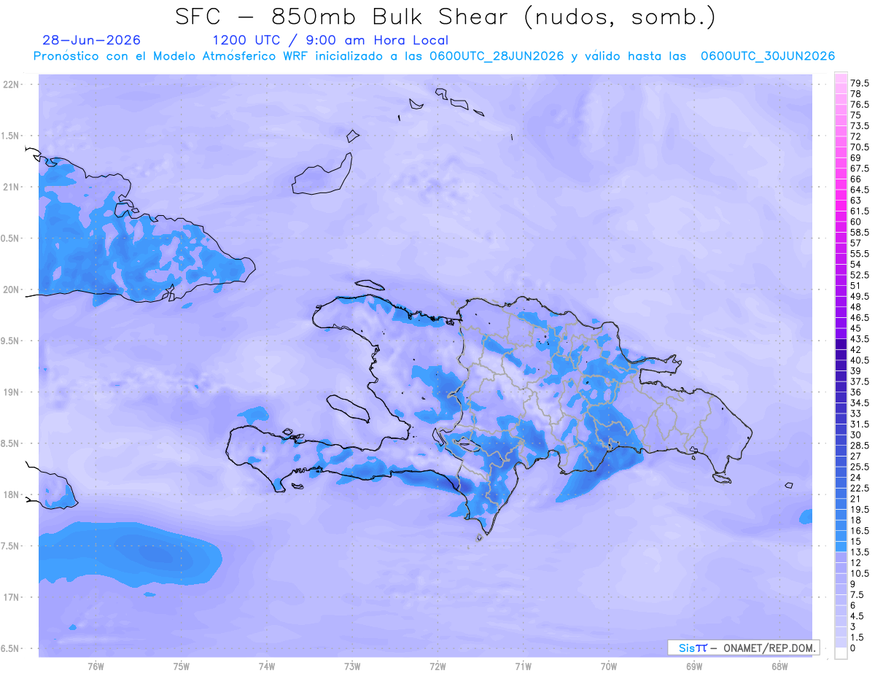Click the '49.5' value on the colorbar
This screenshot has height=676, width=875.
[860, 296]
